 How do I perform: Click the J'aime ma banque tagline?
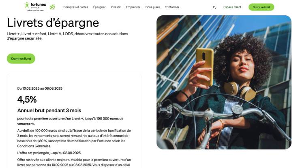click(x=35, y=10)
